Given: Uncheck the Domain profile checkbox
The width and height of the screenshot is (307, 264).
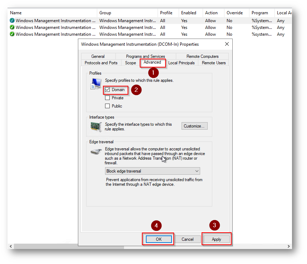Looking at the screenshot, I should (x=107, y=90).
